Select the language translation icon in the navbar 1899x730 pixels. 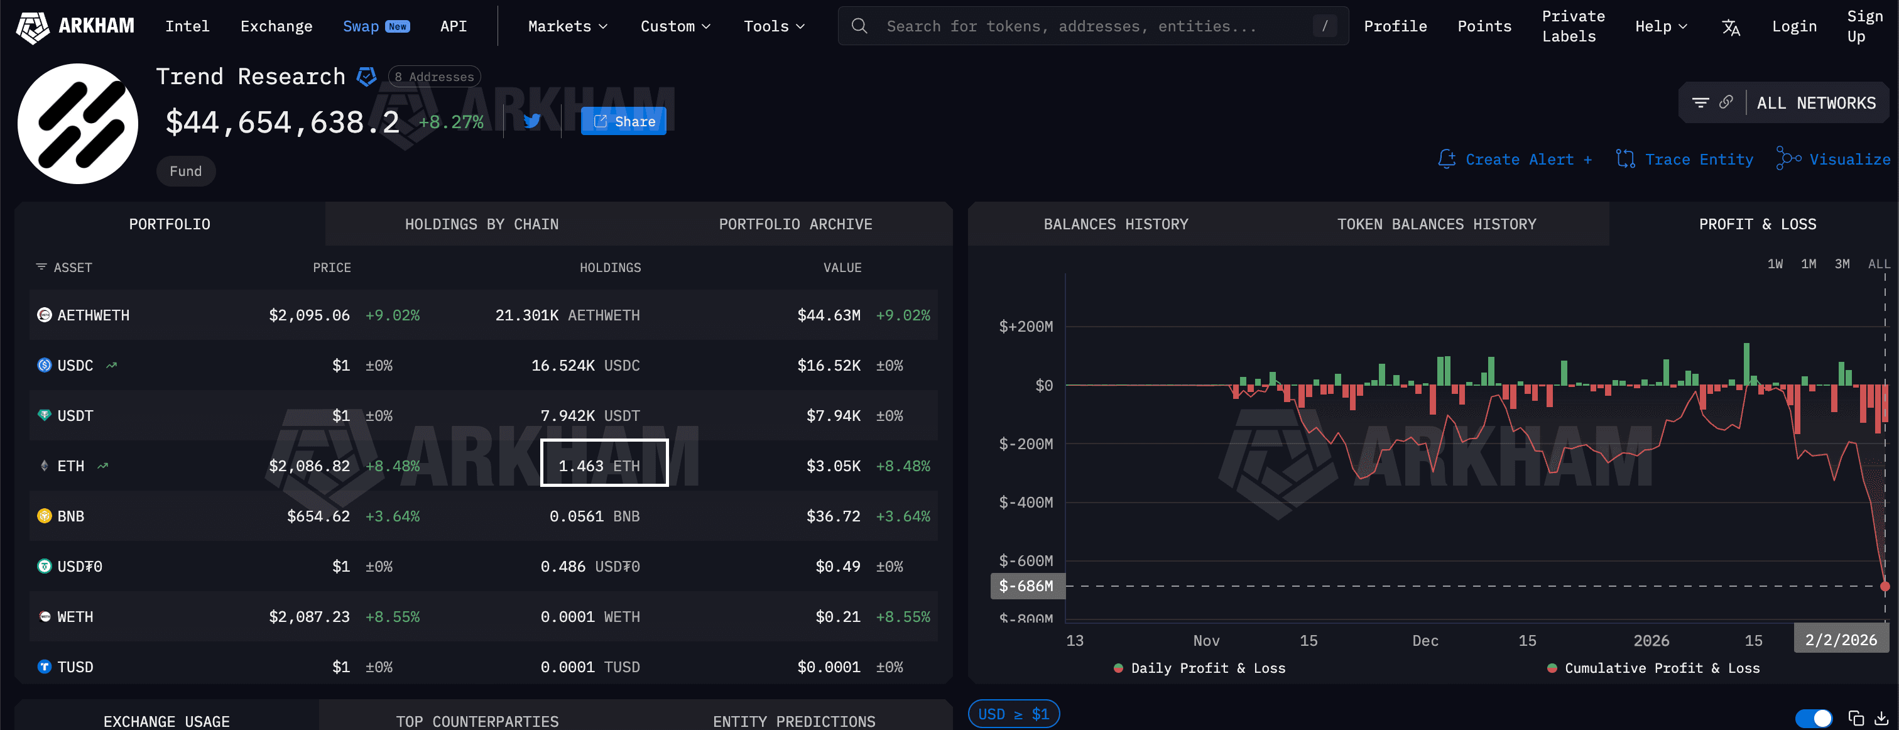tap(1730, 26)
